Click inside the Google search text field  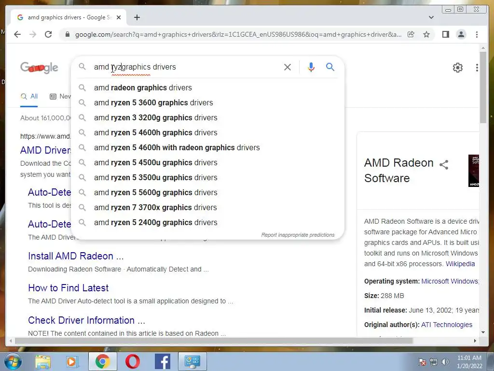[x=186, y=67]
